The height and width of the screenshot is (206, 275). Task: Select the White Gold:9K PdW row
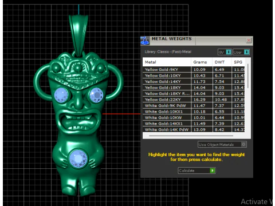[194, 105]
